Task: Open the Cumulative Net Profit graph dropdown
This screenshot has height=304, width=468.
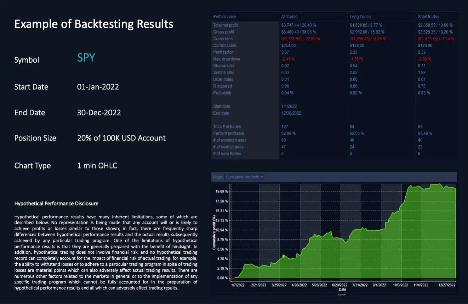Action: (245, 177)
